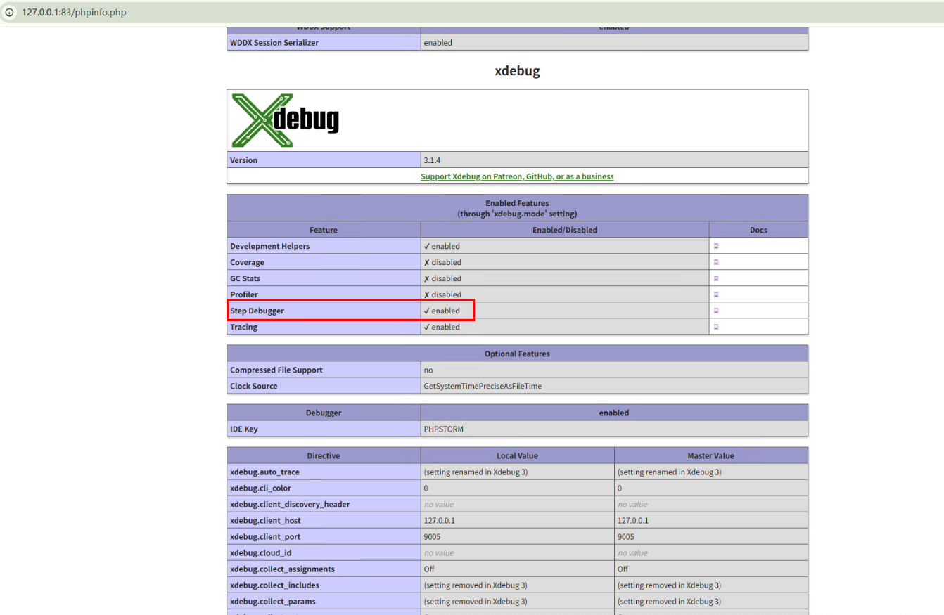
Task: Click the xdebug.client_host directive
Action: [x=265, y=520]
